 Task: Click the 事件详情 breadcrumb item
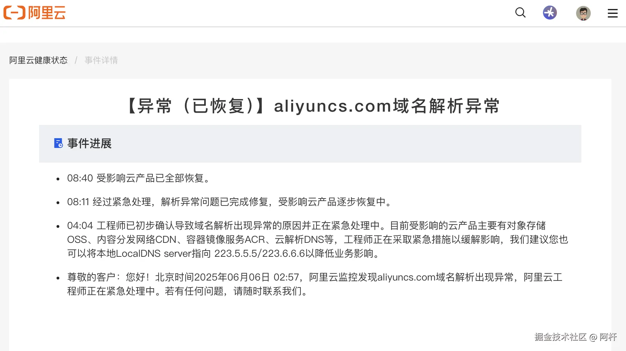101,60
